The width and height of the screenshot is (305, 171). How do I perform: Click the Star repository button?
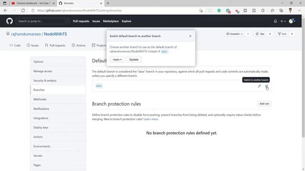click(x=260, y=34)
